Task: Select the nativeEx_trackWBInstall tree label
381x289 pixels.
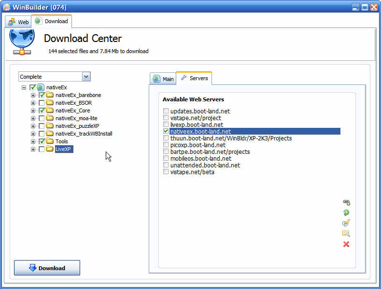Action: coord(84,134)
